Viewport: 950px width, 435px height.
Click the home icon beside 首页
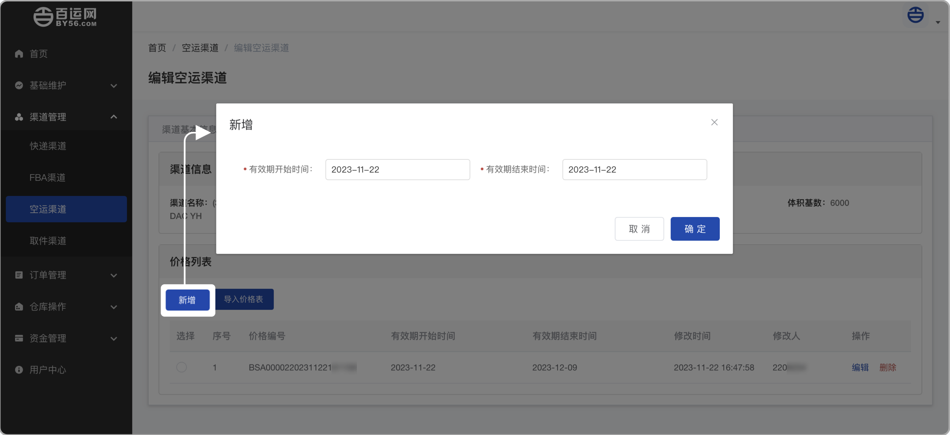(x=19, y=54)
